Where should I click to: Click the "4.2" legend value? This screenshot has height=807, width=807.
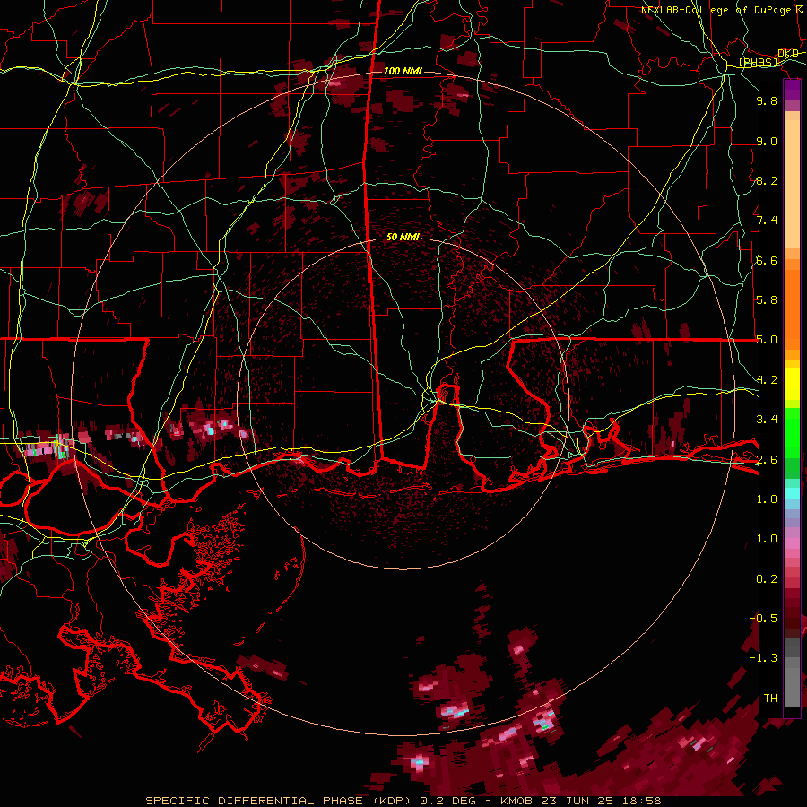pyautogui.click(x=767, y=380)
